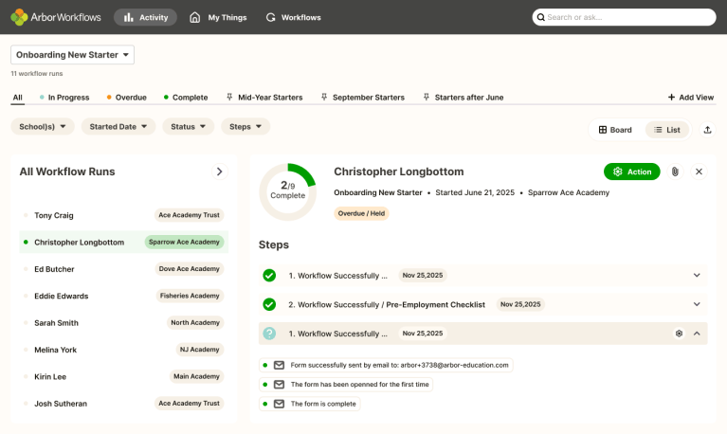
Task: Open pinned Starters after June view
Action: [x=463, y=98]
